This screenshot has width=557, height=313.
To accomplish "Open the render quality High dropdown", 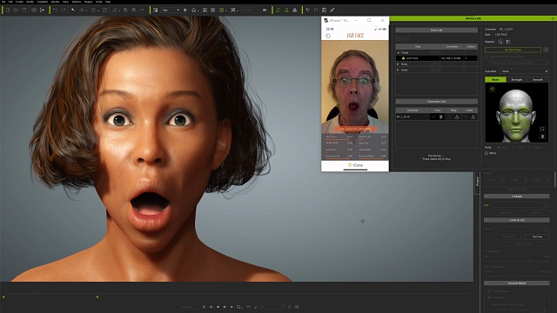I will [x=171, y=10].
